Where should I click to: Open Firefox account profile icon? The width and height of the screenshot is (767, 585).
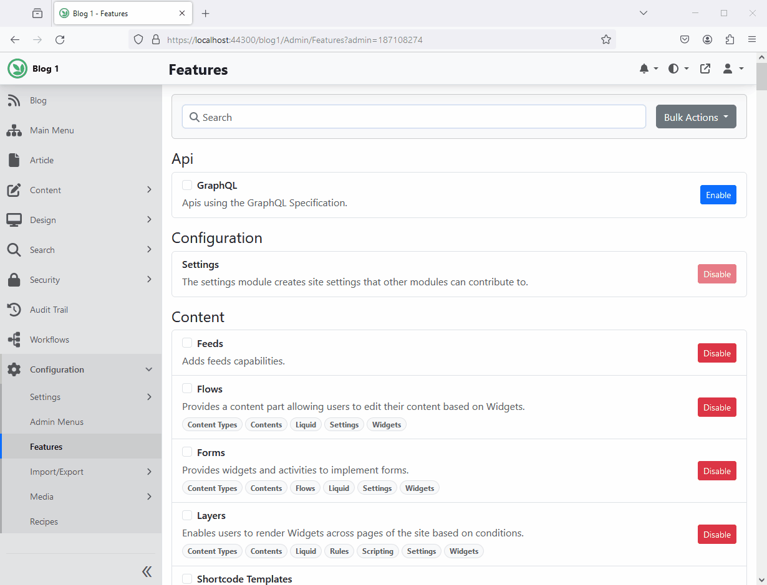click(707, 39)
